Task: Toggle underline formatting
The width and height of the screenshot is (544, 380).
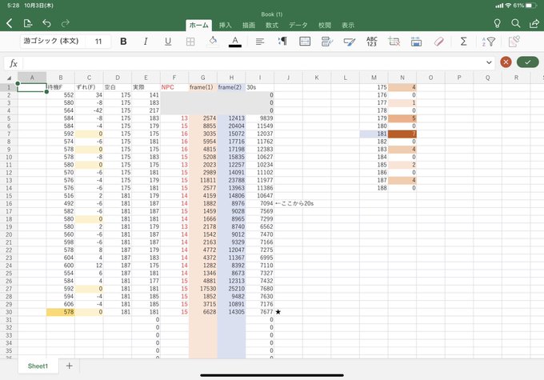Action: pyautogui.click(x=168, y=42)
